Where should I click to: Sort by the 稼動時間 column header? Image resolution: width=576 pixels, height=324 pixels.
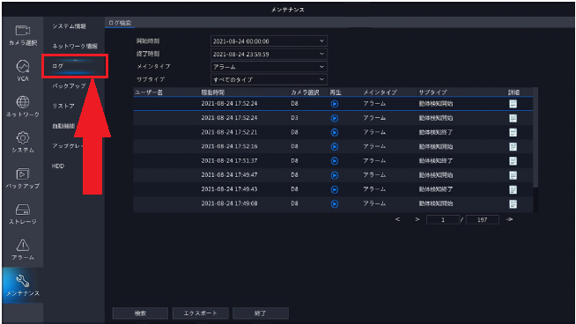212,92
